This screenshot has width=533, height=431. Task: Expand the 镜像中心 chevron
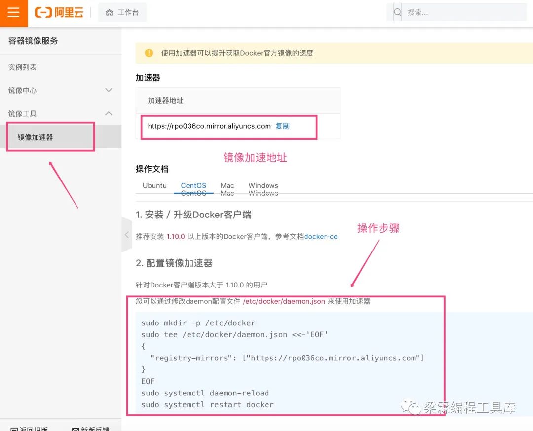click(x=109, y=90)
